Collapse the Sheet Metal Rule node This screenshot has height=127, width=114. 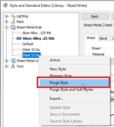pyautogui.click(x=7, y=27)
